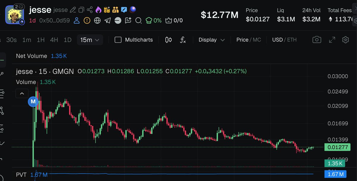
Task: Click the orange warning exclamation icon
Action: pyautogui.click(x=87, y=21)
